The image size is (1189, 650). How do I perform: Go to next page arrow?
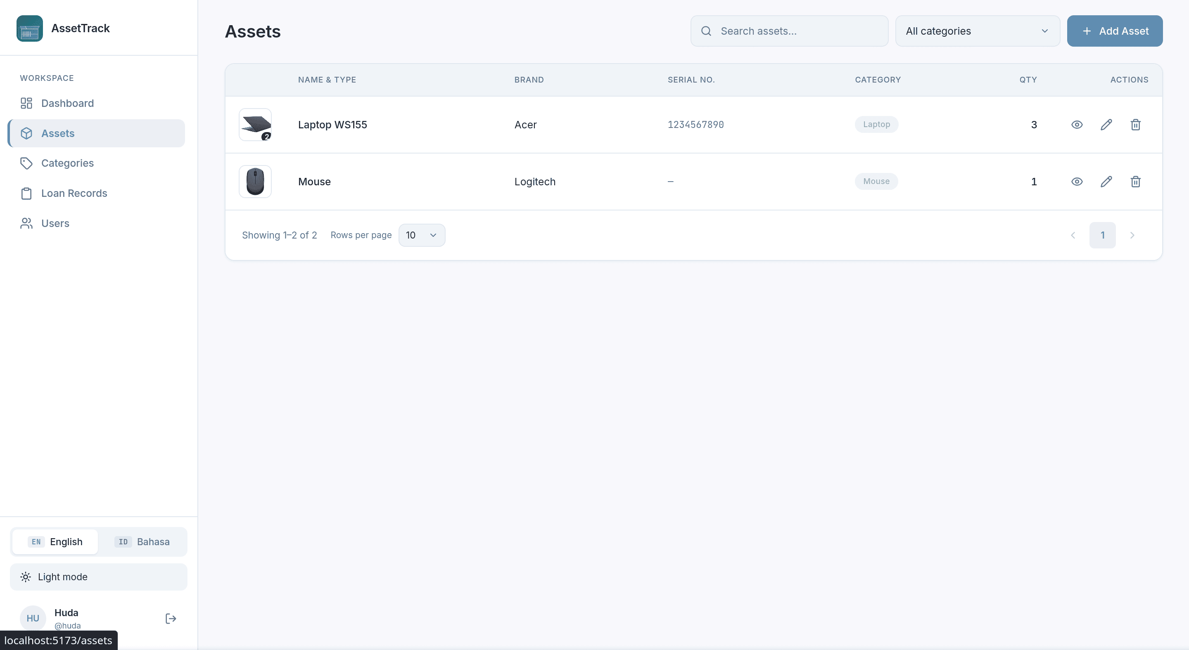point(1132,235)
